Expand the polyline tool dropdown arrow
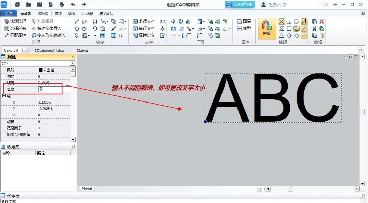The image size is (368, 203). tap(107, 21)
